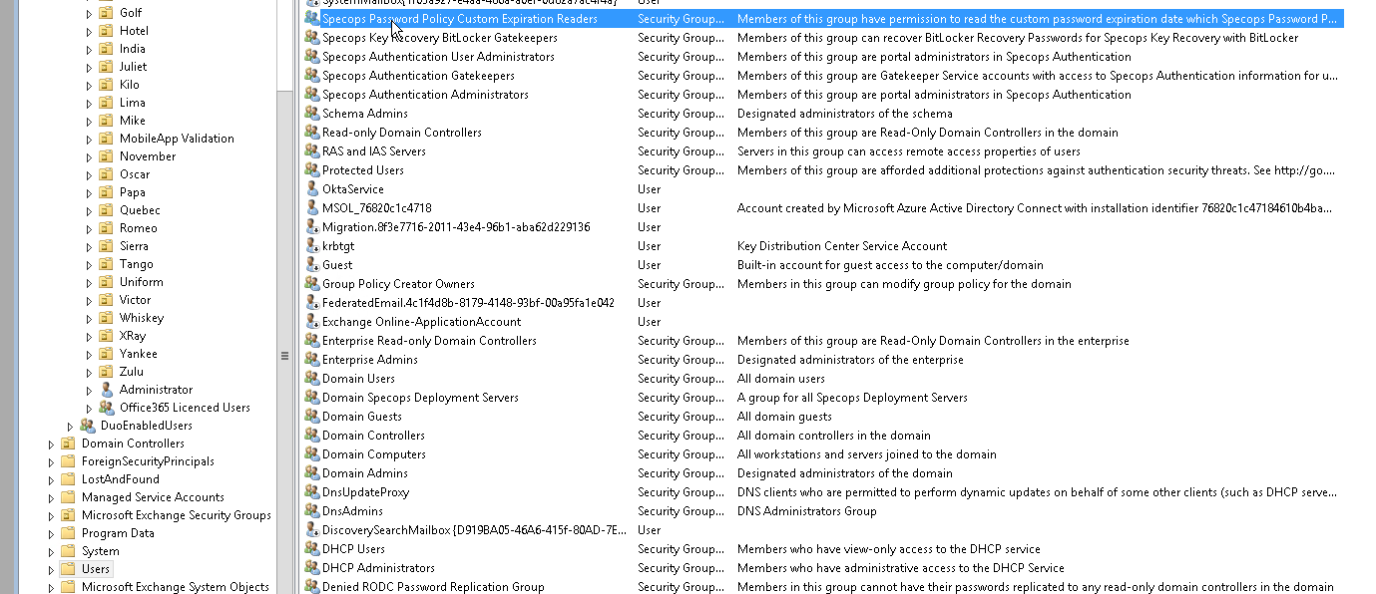Click the Golf OU folder icon

tap(107, 13)
